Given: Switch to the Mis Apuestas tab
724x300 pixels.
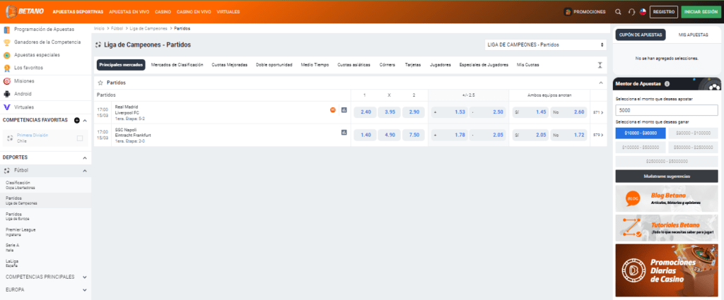Looking at the screenshot, I should [693, 35].
